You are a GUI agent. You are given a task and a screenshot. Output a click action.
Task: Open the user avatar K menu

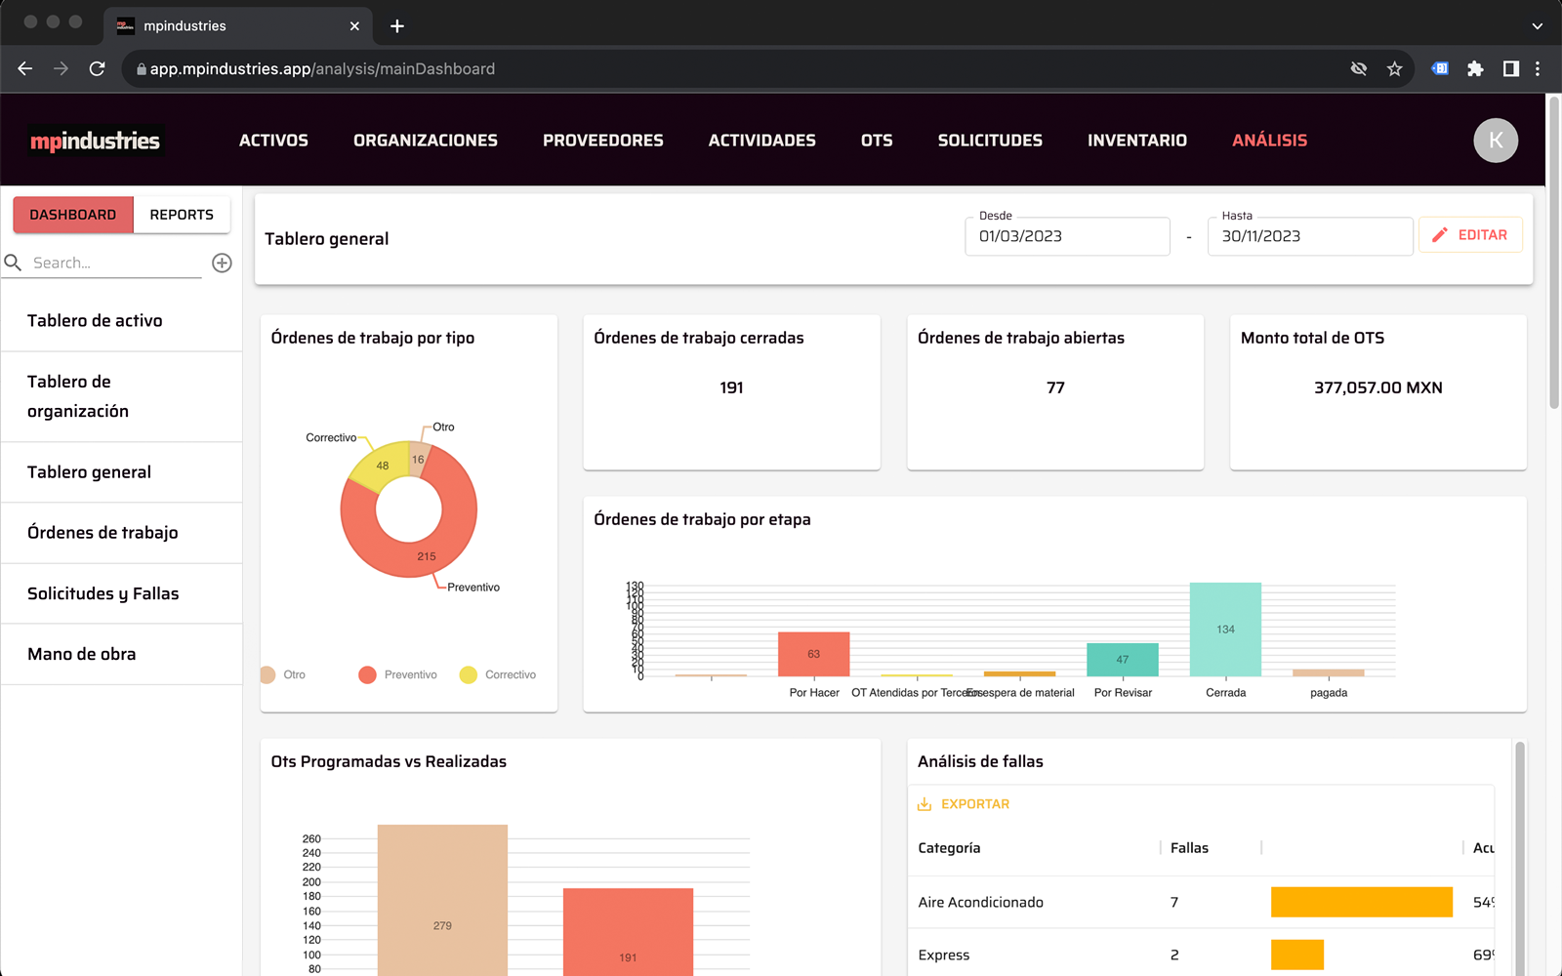coord(1495,141)
